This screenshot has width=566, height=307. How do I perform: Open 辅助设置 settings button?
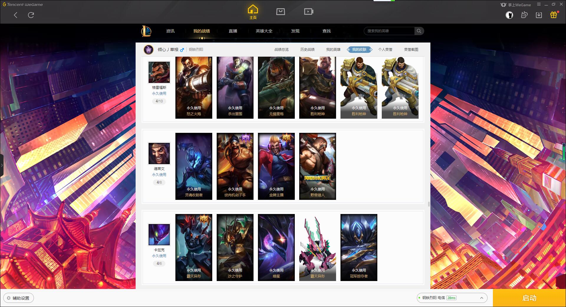pyautogui.click(x=19, y=298)
